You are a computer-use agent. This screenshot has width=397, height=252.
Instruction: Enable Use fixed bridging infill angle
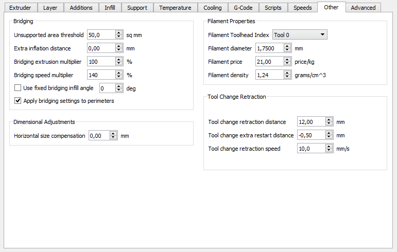[18, 88]
